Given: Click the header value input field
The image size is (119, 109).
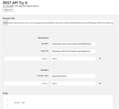Looking at the screenshot, I should click(x=73, y=83).
